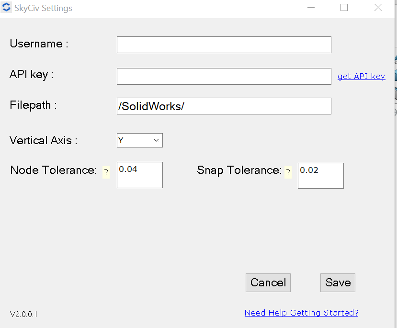The height and width of the screenshot is (328, 397).
Task: Click the Vertical Axis label text
Action: pyautogui.click(x=43, y=140)
